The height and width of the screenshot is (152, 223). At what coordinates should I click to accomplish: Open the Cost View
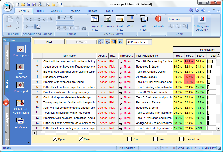tap(120, 23)
